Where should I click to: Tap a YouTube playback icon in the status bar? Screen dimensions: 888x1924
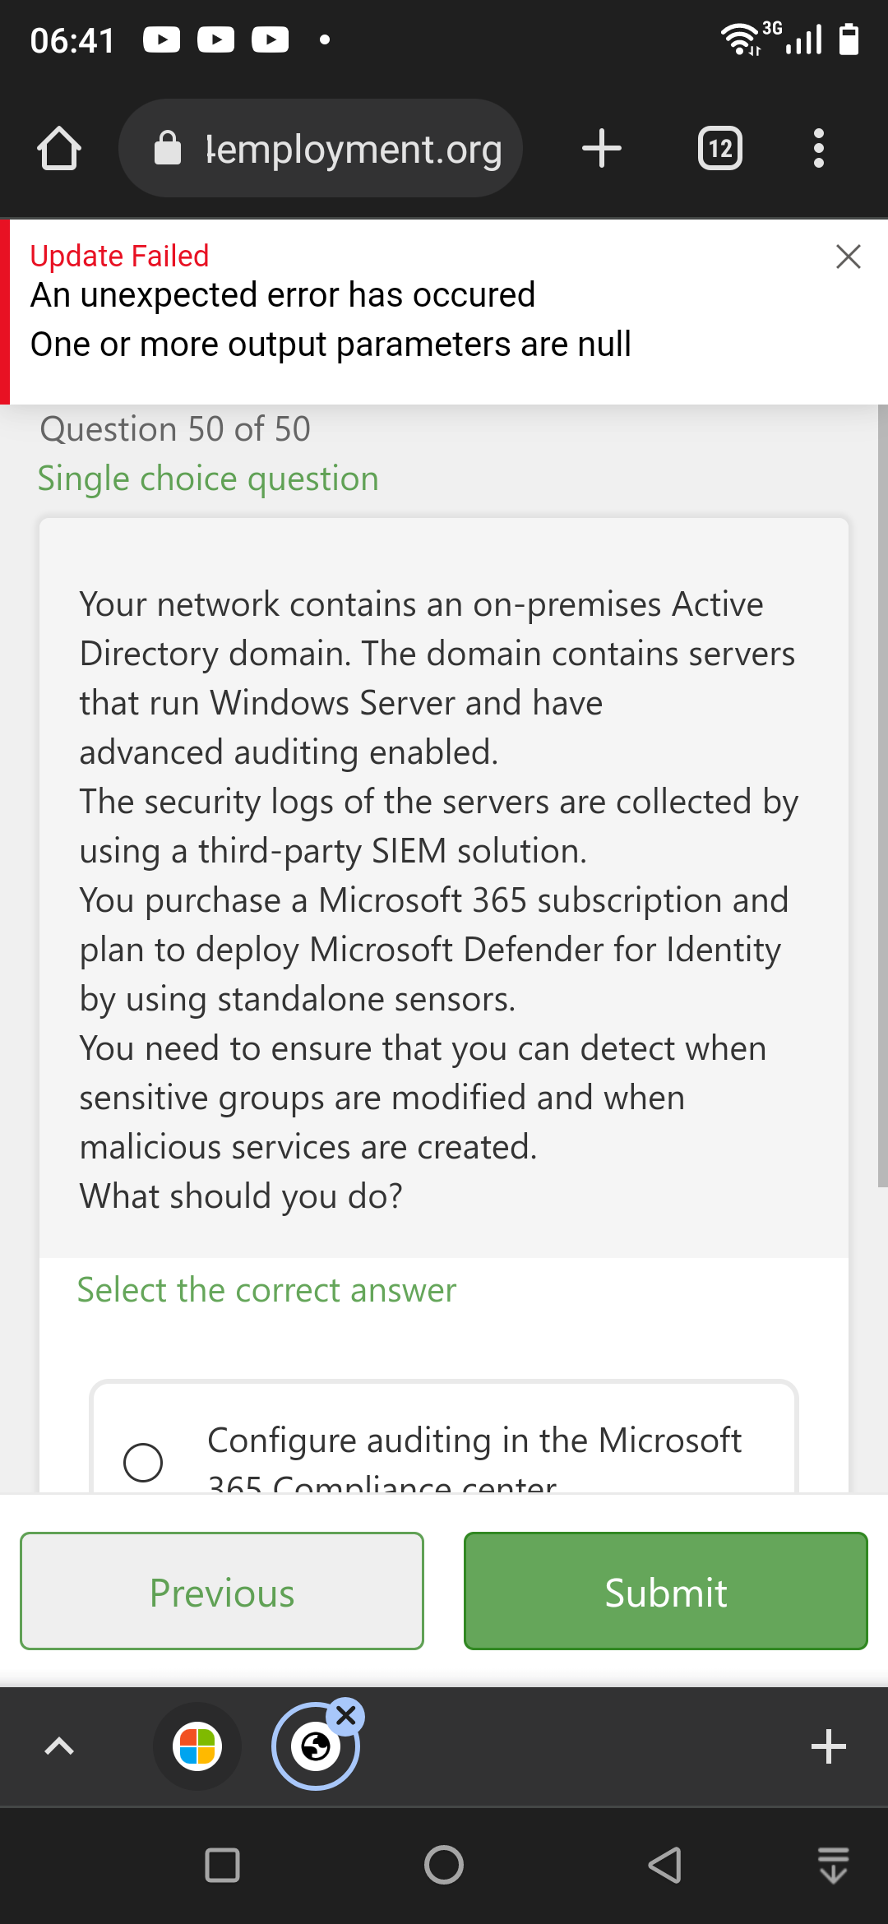(x=162, y=39)
